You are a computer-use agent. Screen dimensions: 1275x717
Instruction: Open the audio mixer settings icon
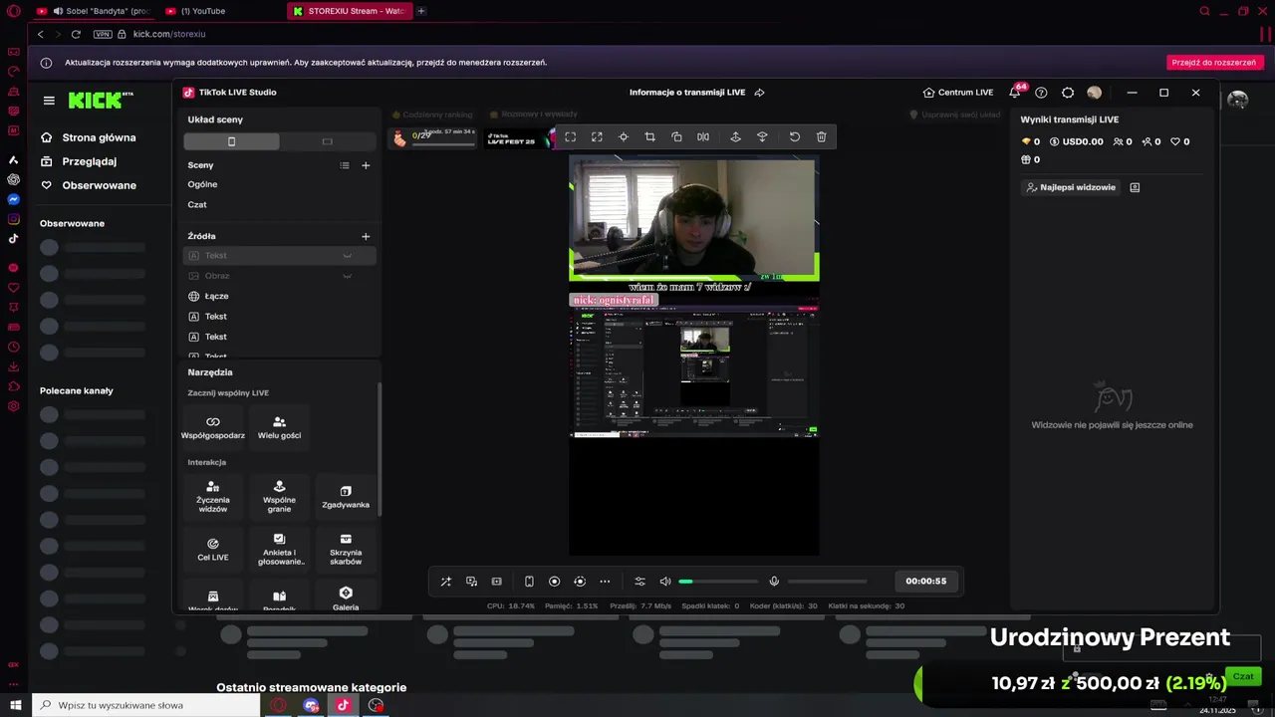[639, 582]
